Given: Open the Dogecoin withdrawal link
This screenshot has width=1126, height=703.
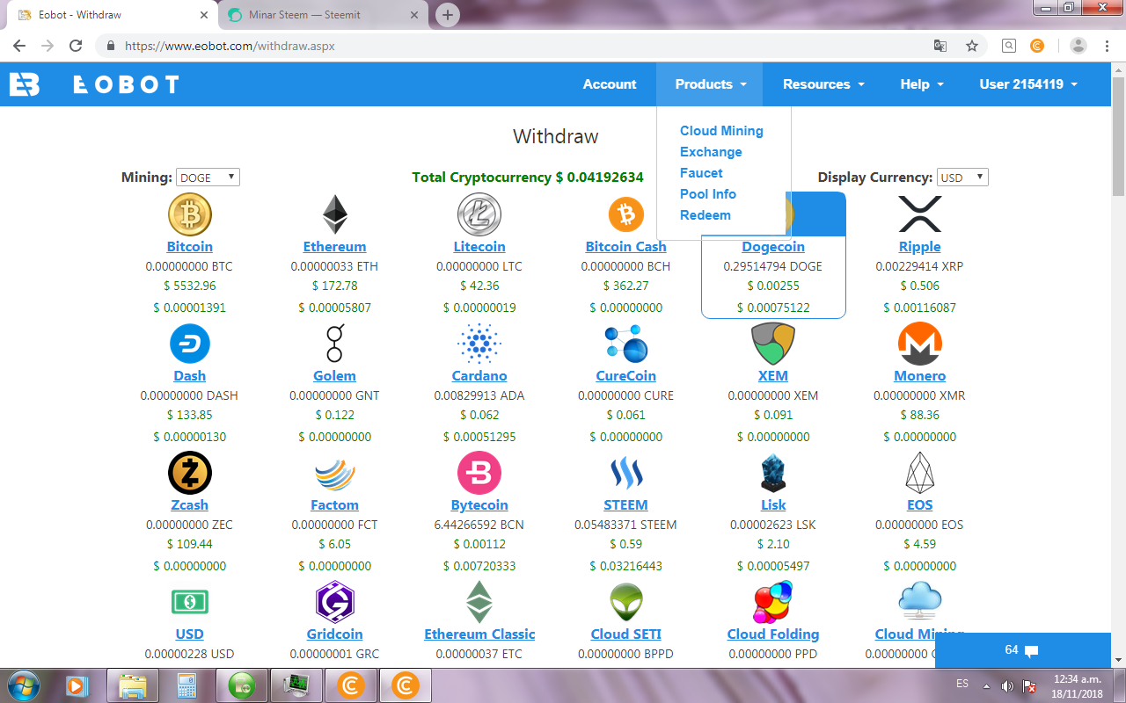Looking at the screenshot, I should coord(773,246).
